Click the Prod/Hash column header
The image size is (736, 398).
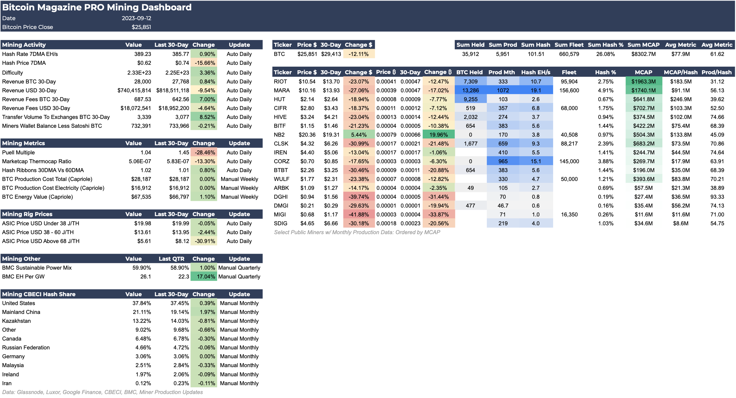(x=716, y=72)
